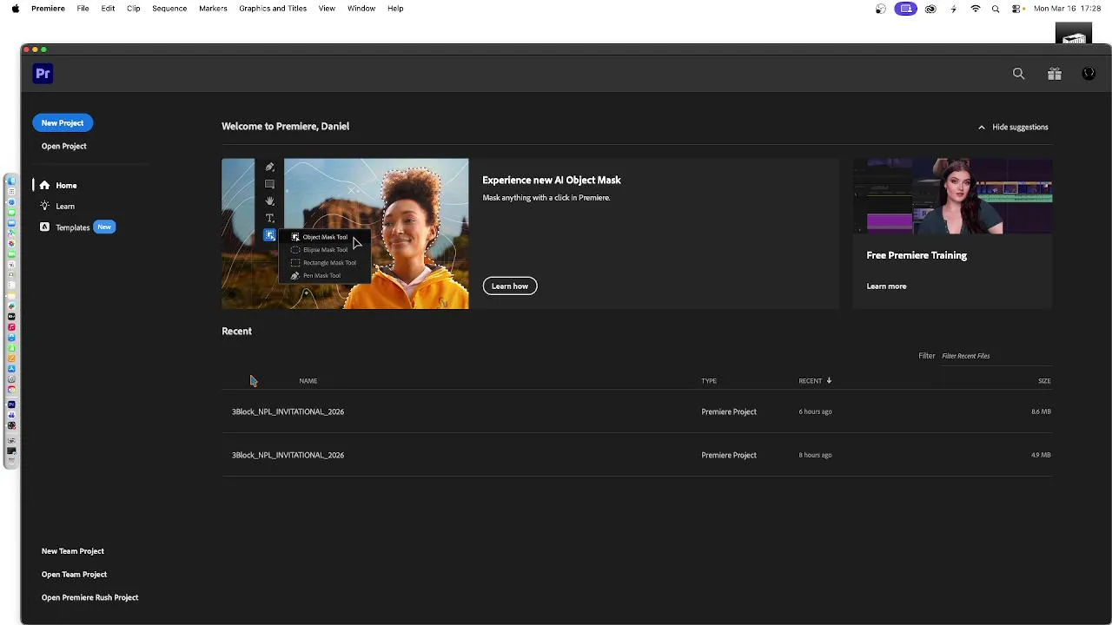Click the New badge next to Templates
This screenshot has width=1112, height=625.
pos(104,227)
